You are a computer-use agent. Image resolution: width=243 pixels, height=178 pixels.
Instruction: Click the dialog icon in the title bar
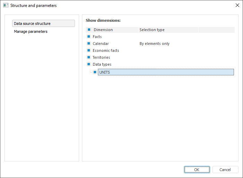click(x=6, y=6)
